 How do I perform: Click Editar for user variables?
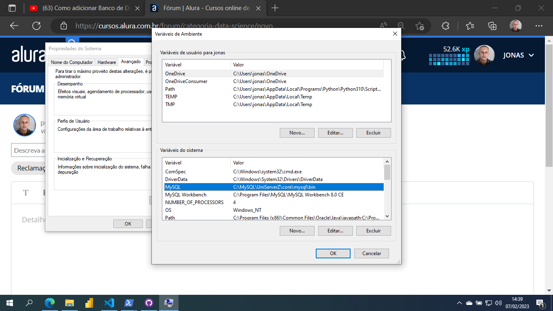point(335,133)
